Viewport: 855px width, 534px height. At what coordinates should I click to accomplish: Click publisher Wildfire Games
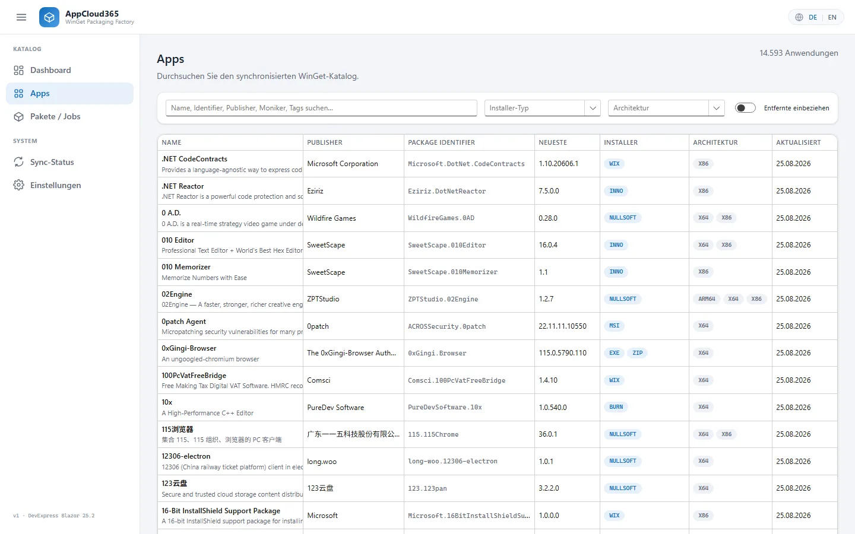click(331, 218)
